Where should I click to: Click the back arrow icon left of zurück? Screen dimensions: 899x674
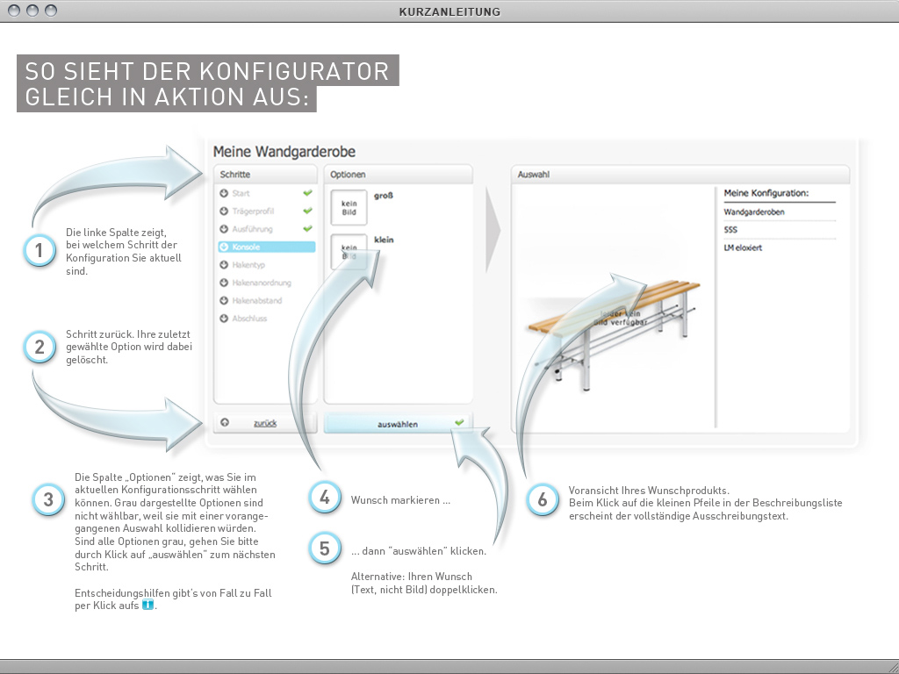(225, 422)
